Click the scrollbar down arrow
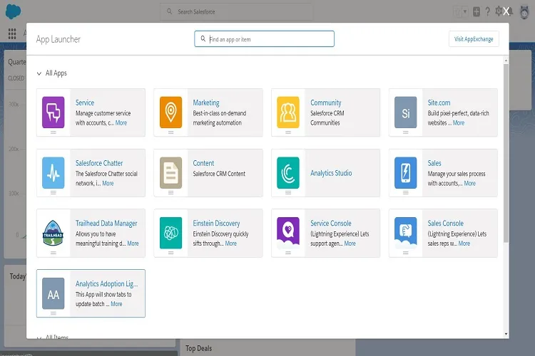This screenshot has height=356, width=535. [506, 334]
